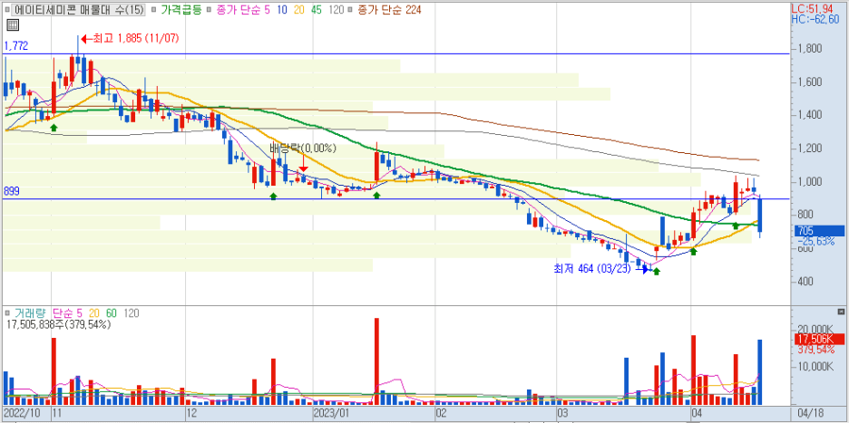Click the green up arrow in early November
Screen dimensions: 849x423
coord(54,127)
